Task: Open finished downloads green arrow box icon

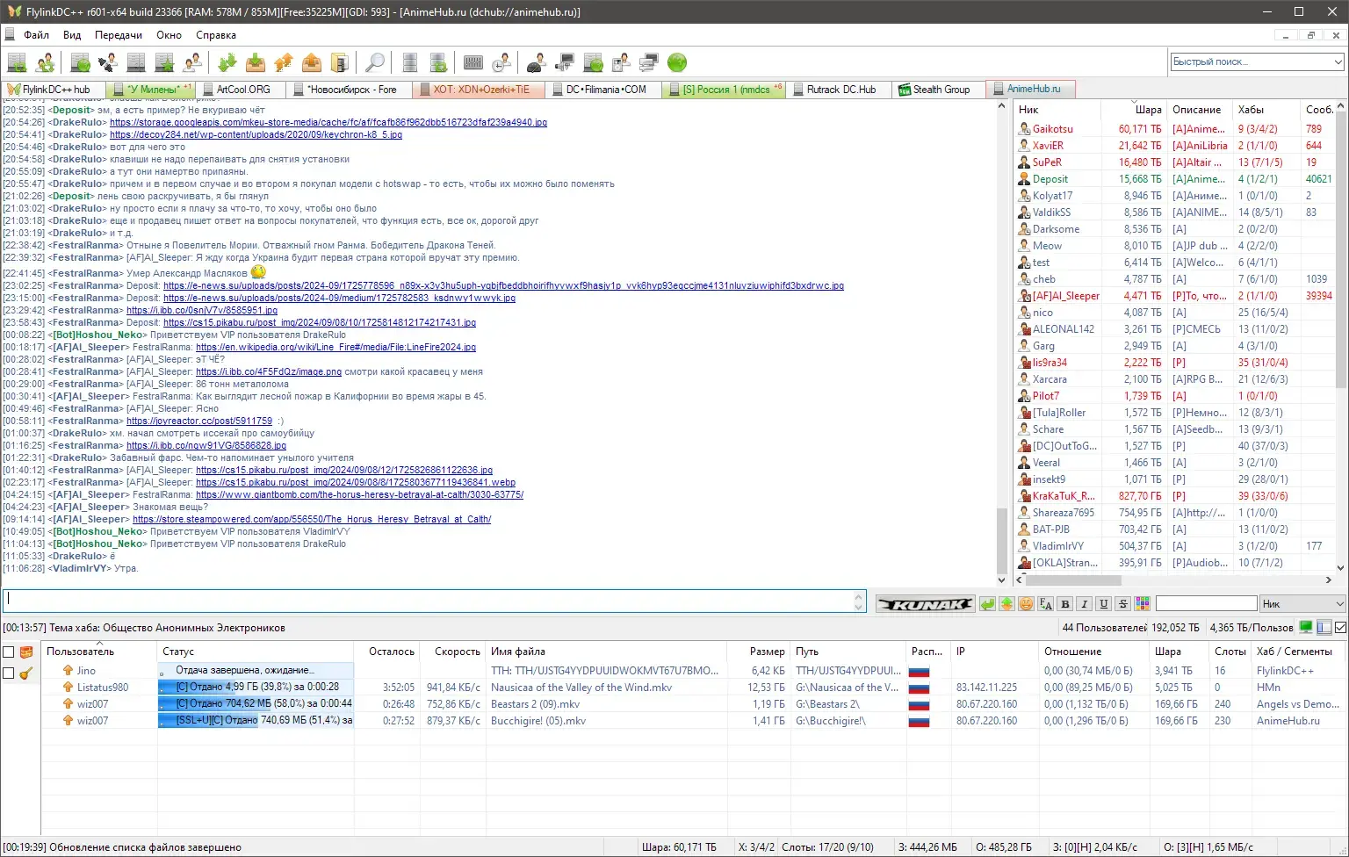Action: tap(256, 62)
